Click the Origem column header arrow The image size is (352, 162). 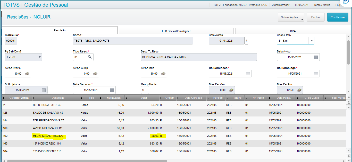point(162,98)
